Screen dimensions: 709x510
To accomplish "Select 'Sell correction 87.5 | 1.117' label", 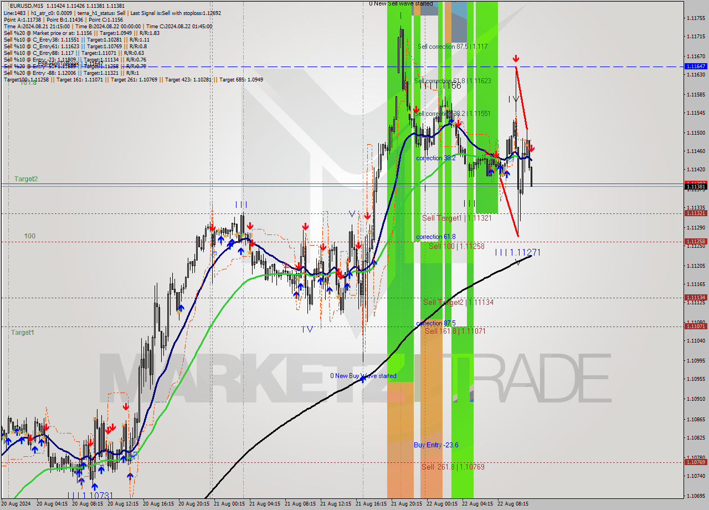I will point(453,47).
